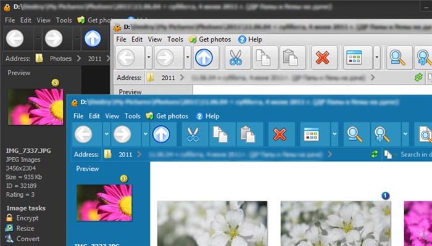This screenshot has width=432, height=246.
Task: Open view mode dropdown arrow in blue window
Action: coord(334,134)
